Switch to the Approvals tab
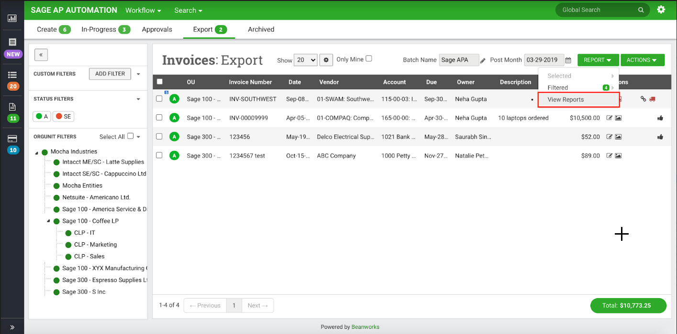The width and height of the screenshot is (677, 334). [157, 29]
